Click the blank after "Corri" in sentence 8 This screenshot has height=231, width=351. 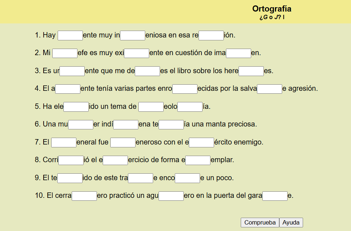coord(71,160)
